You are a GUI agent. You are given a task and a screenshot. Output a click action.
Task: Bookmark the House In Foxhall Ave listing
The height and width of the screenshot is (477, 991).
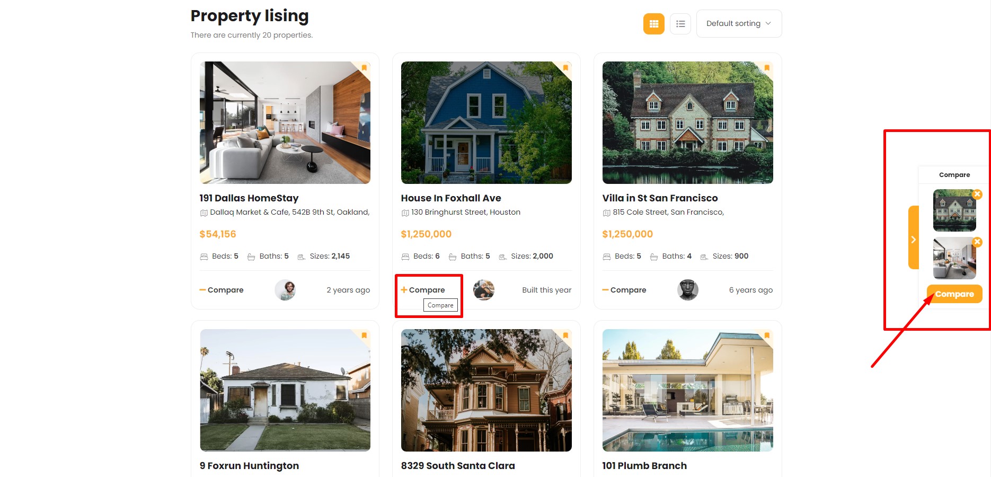pos(565,68)
